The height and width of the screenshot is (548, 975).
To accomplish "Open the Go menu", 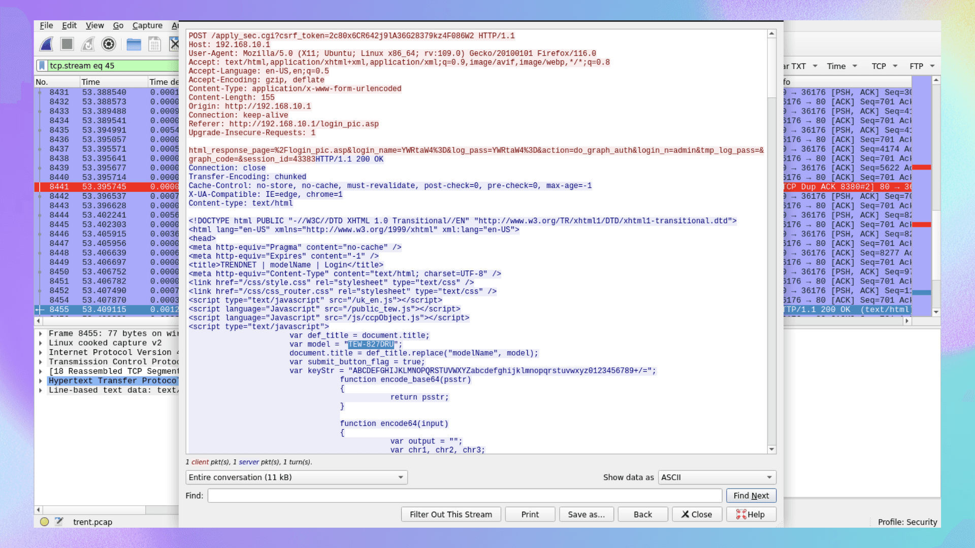I will coord(118,25).
